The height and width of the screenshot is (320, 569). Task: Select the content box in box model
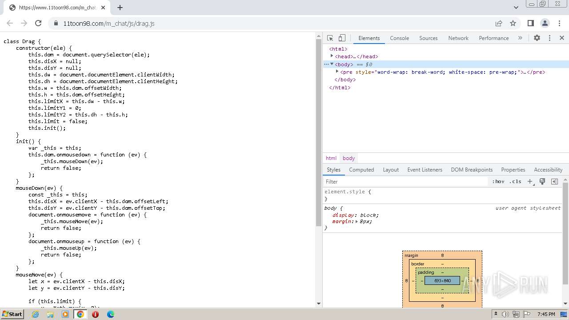442,280
